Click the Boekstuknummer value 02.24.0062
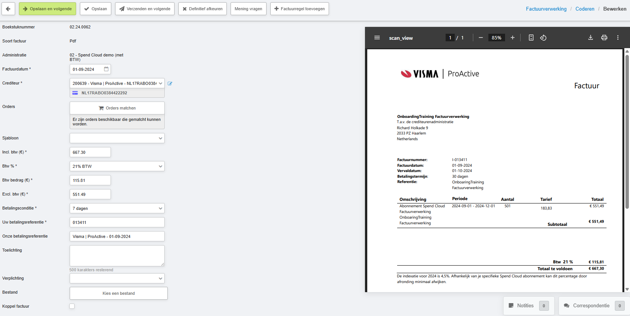Viewport: 630px width, 316px height. (x=80, y=27)
